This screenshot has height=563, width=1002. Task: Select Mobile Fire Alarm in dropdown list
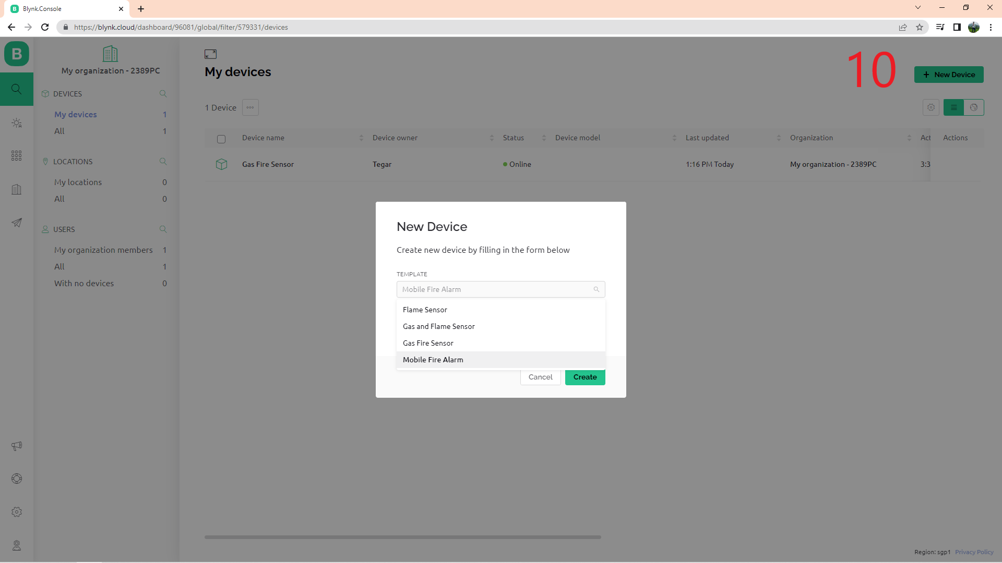(x=433, y=360)
